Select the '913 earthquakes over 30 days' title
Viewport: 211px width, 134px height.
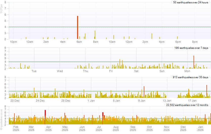pyautogui.click(x=191, y=77)
